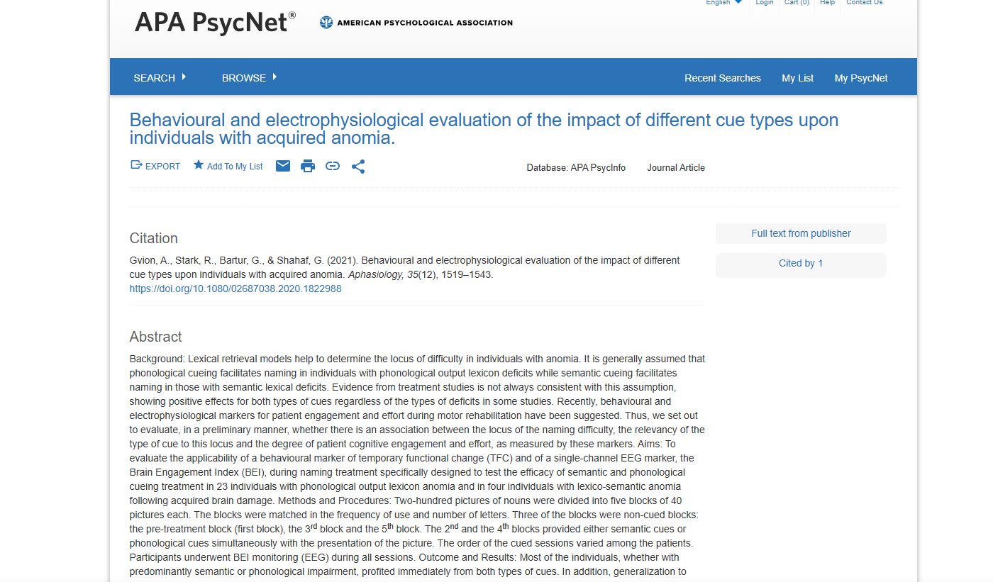
Task: View the Cited by 1 list
Action: tap(800, 263)
